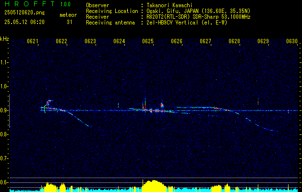Click the 0630 time marker
Viewport: 302px width, 192px height.
292,41
